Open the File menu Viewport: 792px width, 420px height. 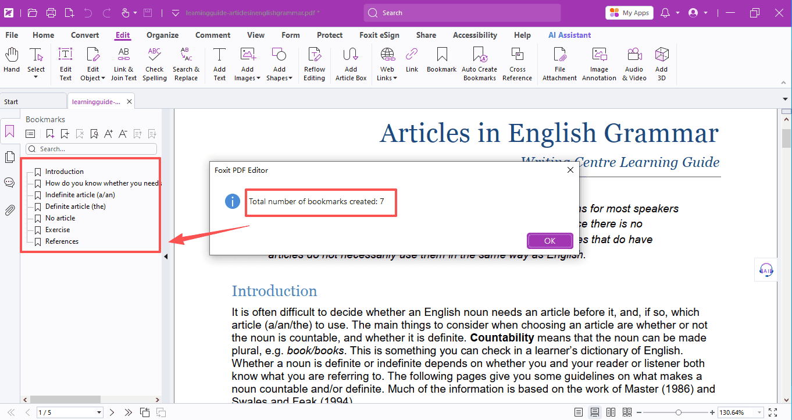12,35
